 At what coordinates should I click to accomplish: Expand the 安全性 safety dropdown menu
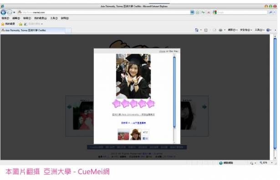click(x=246, y=30)
